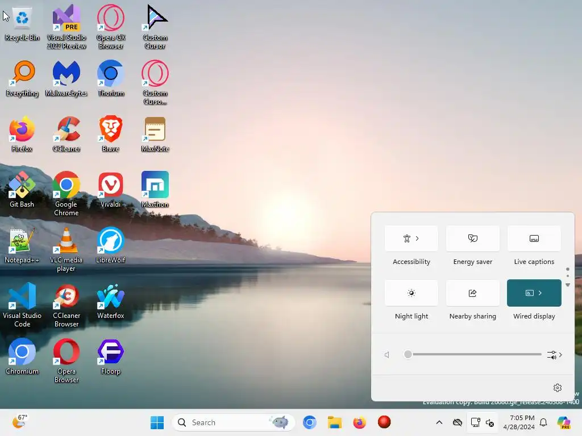Go to next page of quick settings
This screenshot has height=436, width=582.
(x=568, y=285)
